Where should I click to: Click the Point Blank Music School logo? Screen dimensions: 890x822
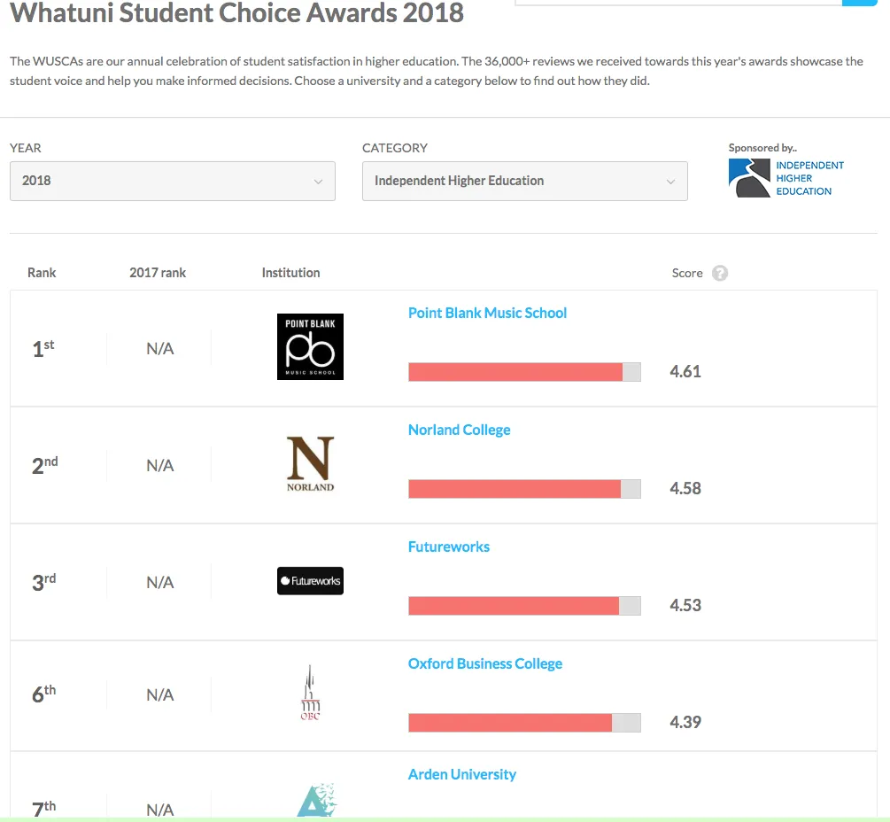click(310, 347)
